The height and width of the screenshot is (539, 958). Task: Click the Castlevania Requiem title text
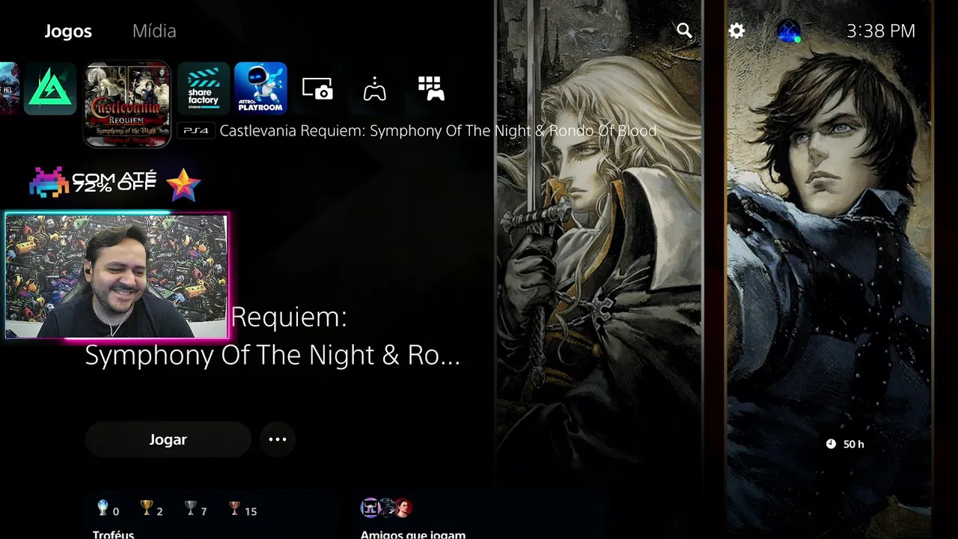pos(438,130)
